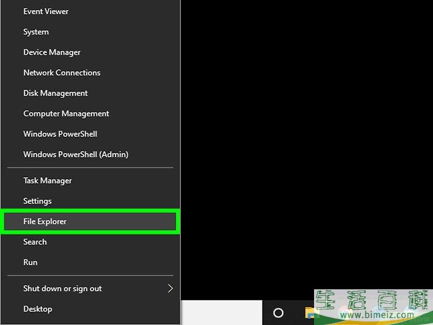Image resolution: width=433 pixels, height=325 pixels.
Task: Choose the highlighted File Explorer entry
Action: pos(45,221)
